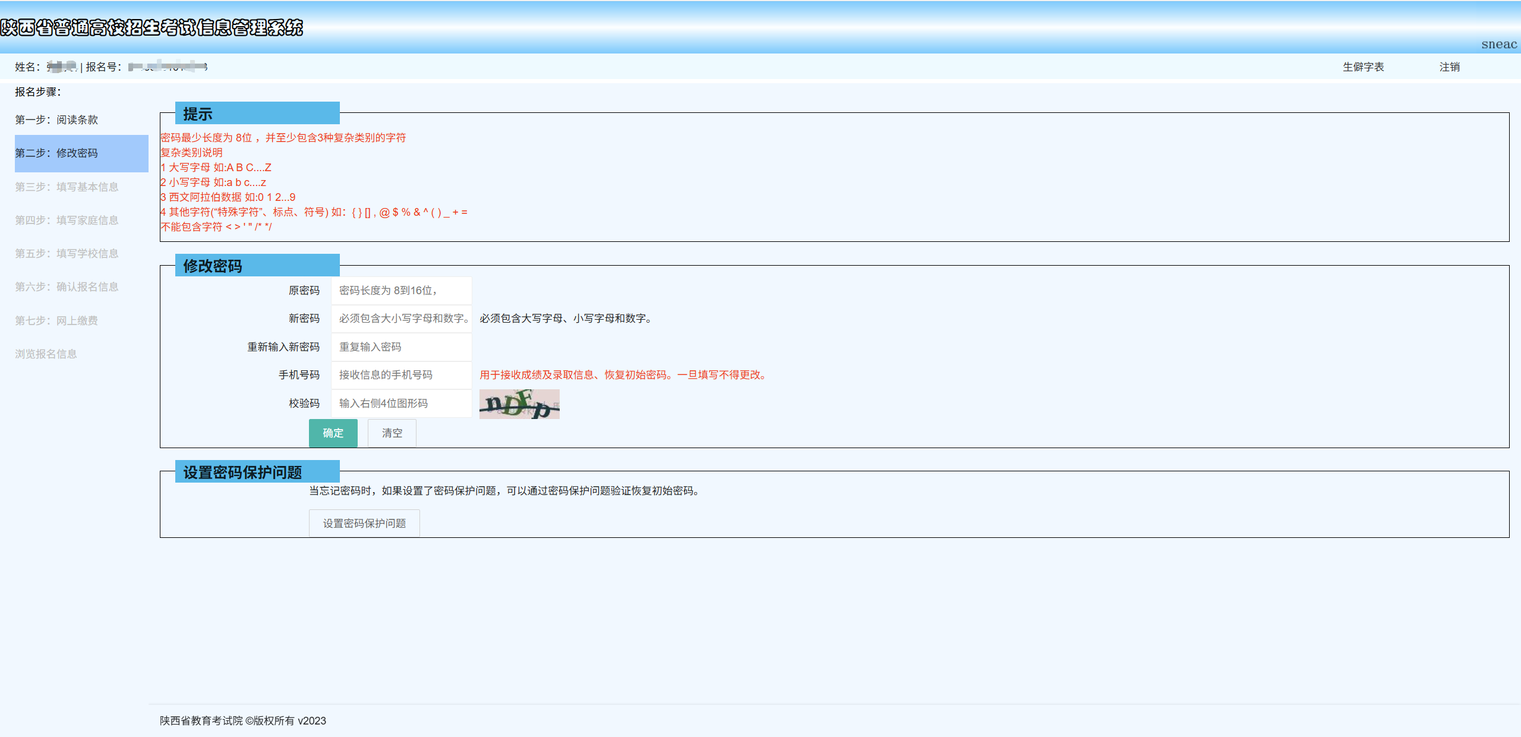
Task: Open 浏览报名信息 sidebar item
Action: (46, 354)
